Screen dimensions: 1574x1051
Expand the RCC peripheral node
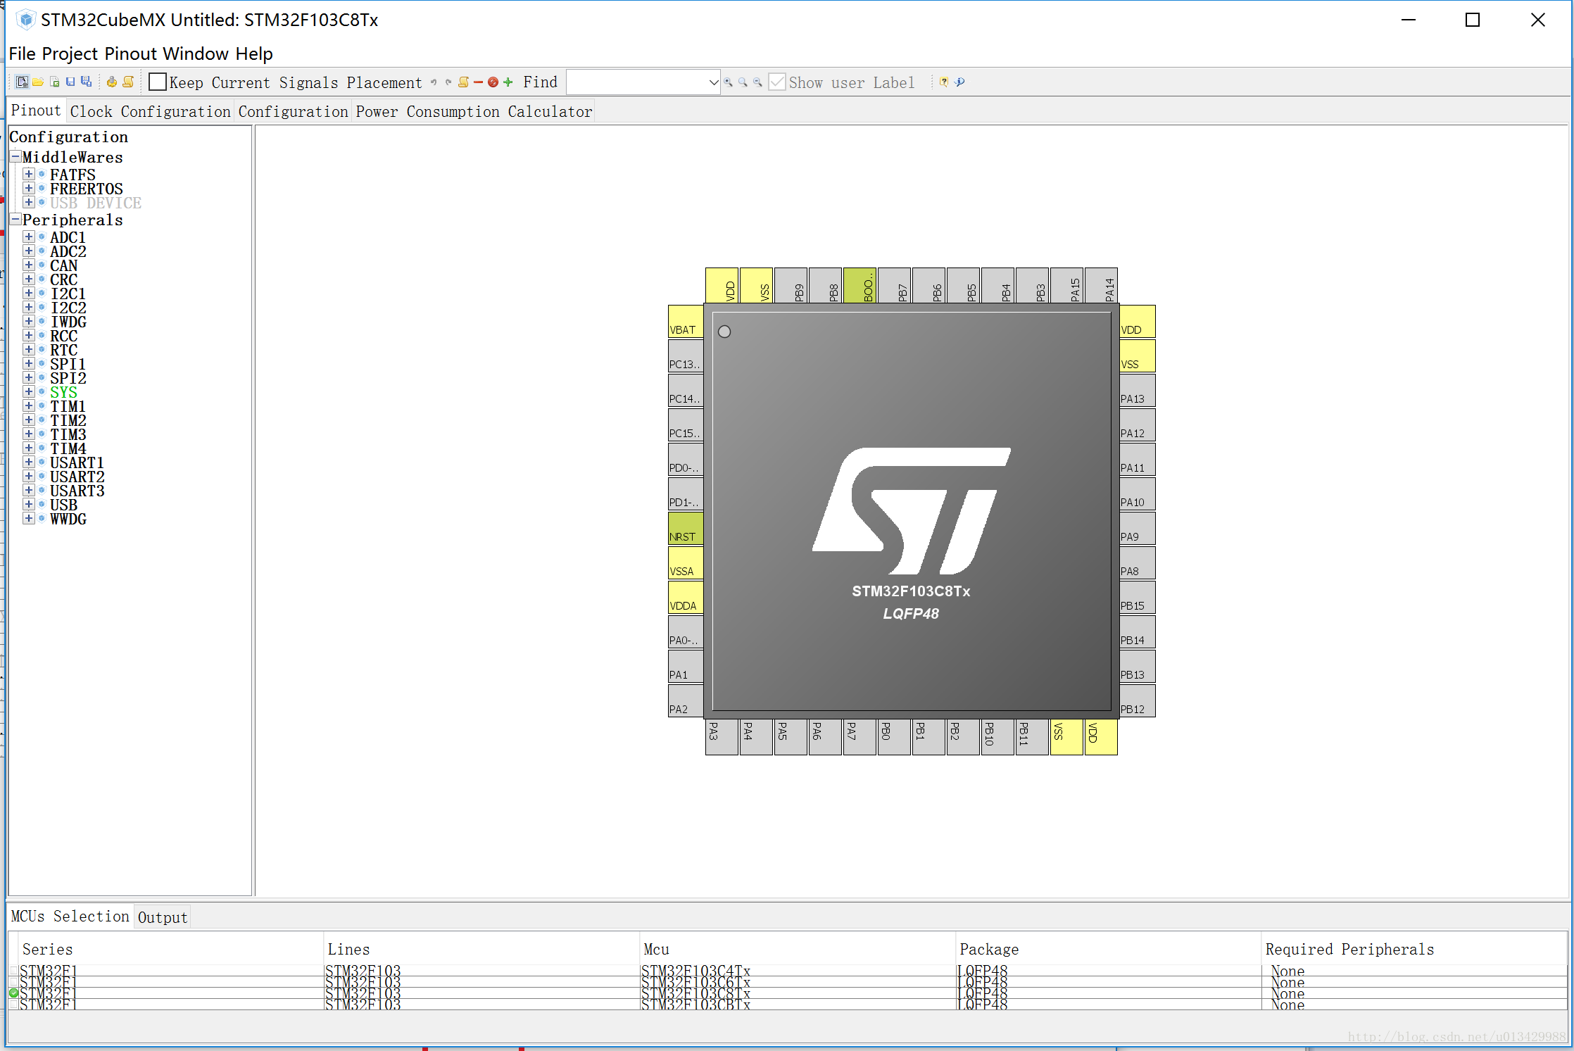[29, 336]
